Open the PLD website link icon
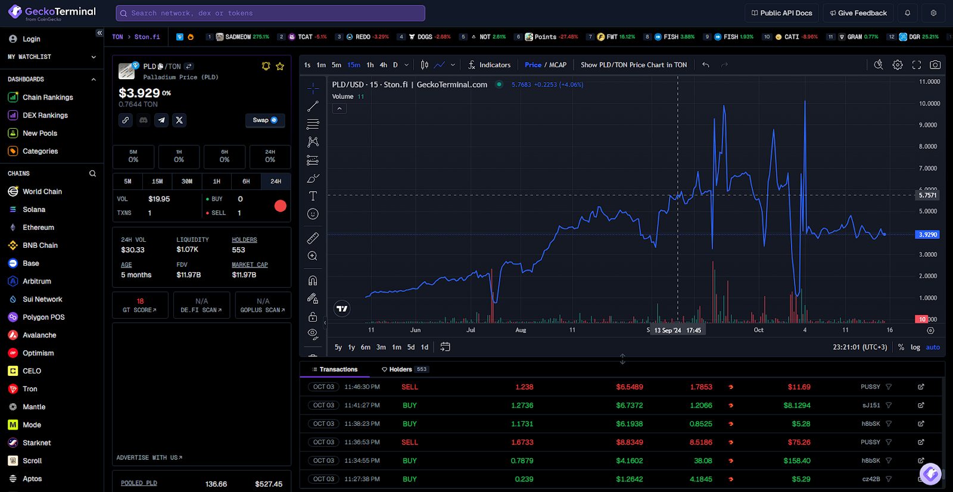Image resolution: width=953 pixels, height=492 pixels. click(x=126, y=120)
